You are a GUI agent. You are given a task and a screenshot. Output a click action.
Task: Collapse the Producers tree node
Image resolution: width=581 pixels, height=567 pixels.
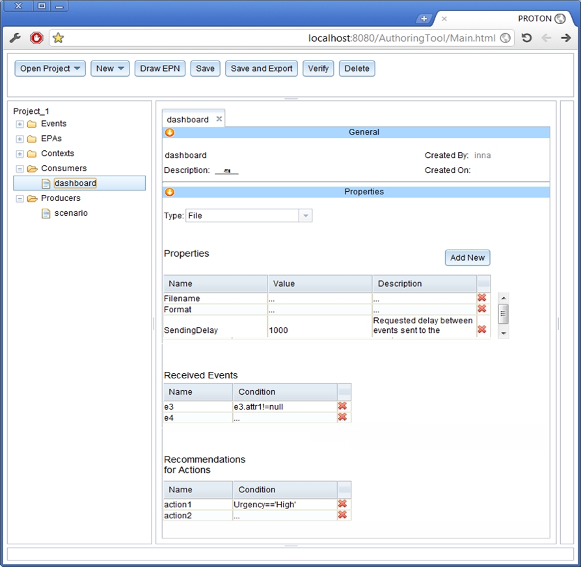pos(20,199)
